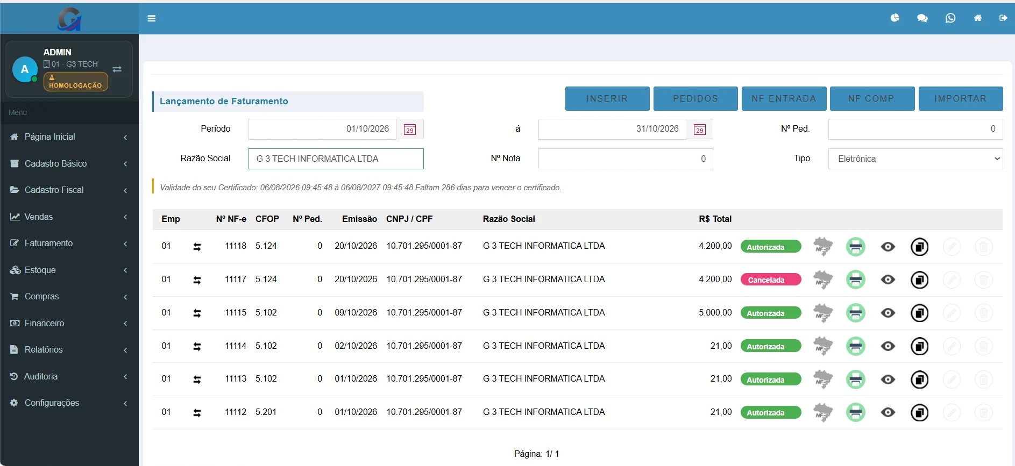Click the PEDIDOS button

click(x=695, y=98)
